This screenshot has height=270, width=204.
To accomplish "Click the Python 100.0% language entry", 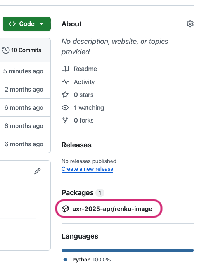I will click(87, 260).
